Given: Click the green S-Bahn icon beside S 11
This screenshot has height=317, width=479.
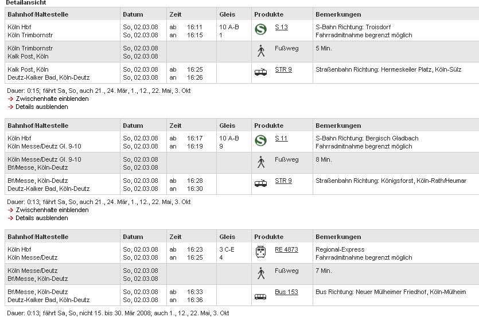Looking at the screenshot, I should click(x=260, y=140).
